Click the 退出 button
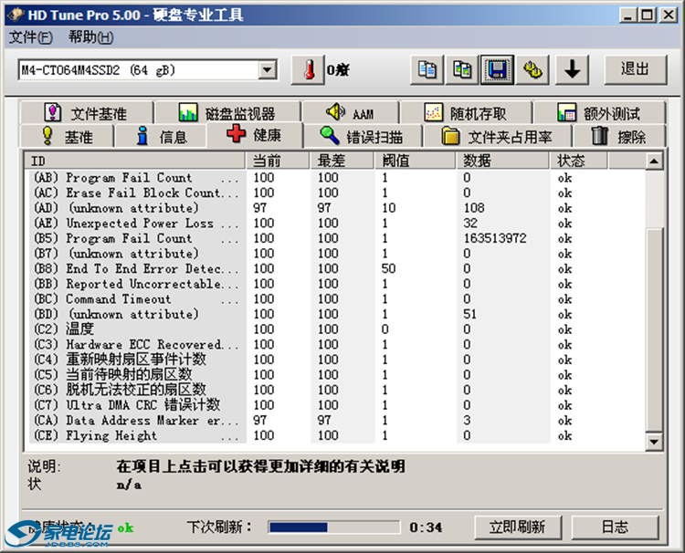 [x=635, y=70]
